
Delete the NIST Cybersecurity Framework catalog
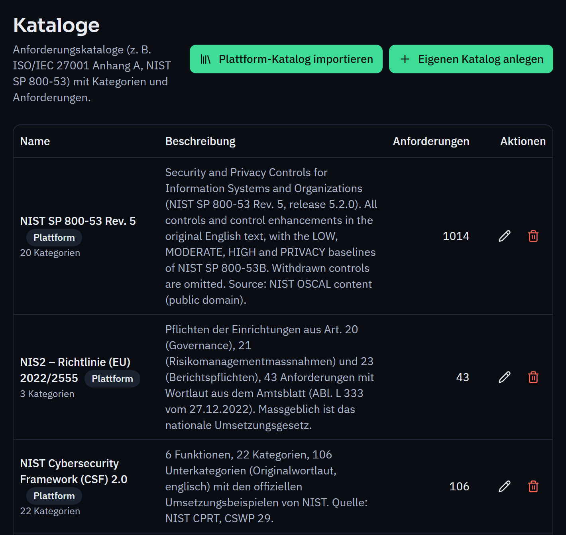pos(533,486)
